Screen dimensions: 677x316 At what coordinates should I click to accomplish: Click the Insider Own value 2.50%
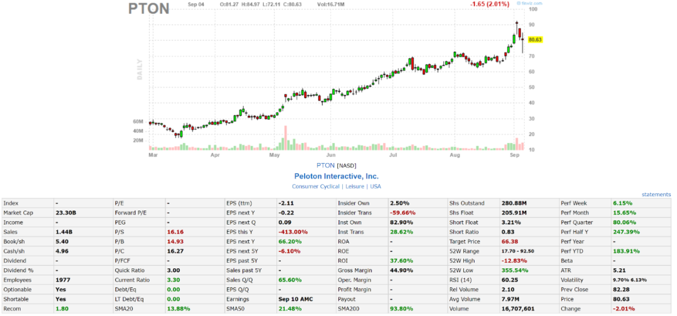point(399,203)
